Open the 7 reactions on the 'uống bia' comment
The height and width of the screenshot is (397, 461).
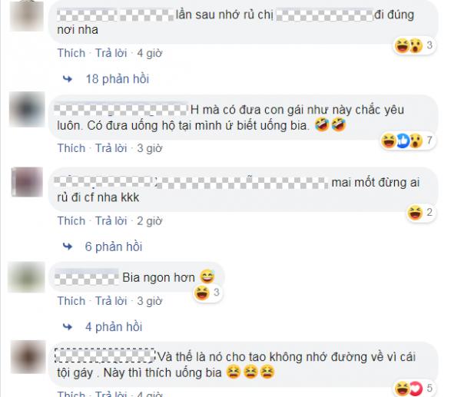point(408,141)
